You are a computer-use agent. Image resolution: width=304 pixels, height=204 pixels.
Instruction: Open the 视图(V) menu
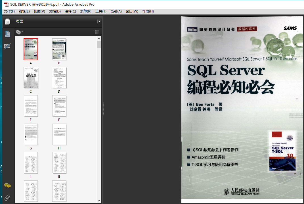click(x=39, y=11)
